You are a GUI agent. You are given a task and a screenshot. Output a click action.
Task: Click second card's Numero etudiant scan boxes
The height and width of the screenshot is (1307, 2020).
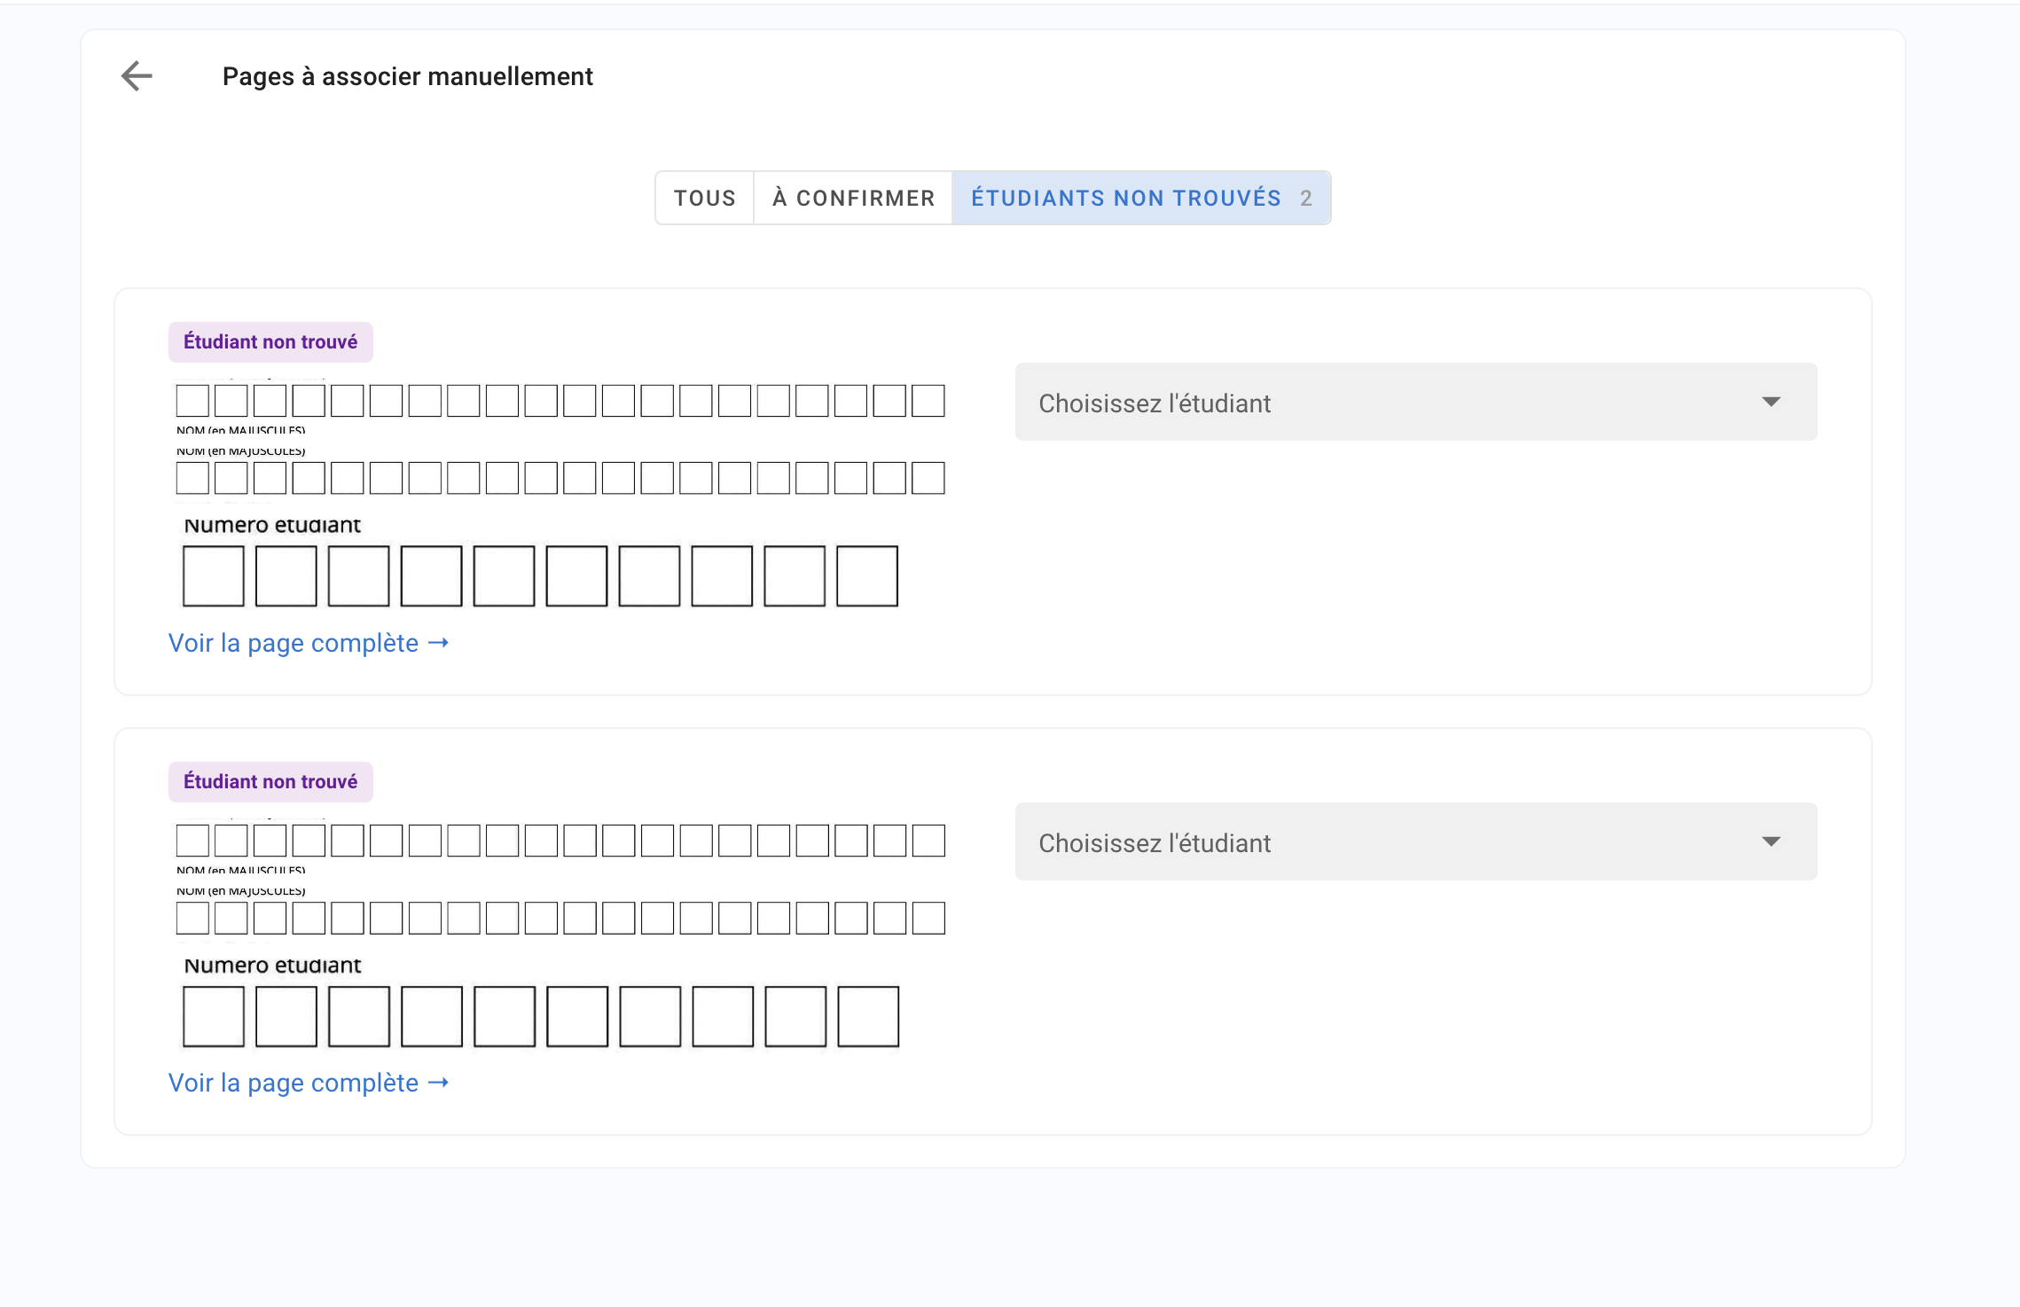coord(540,1016)
